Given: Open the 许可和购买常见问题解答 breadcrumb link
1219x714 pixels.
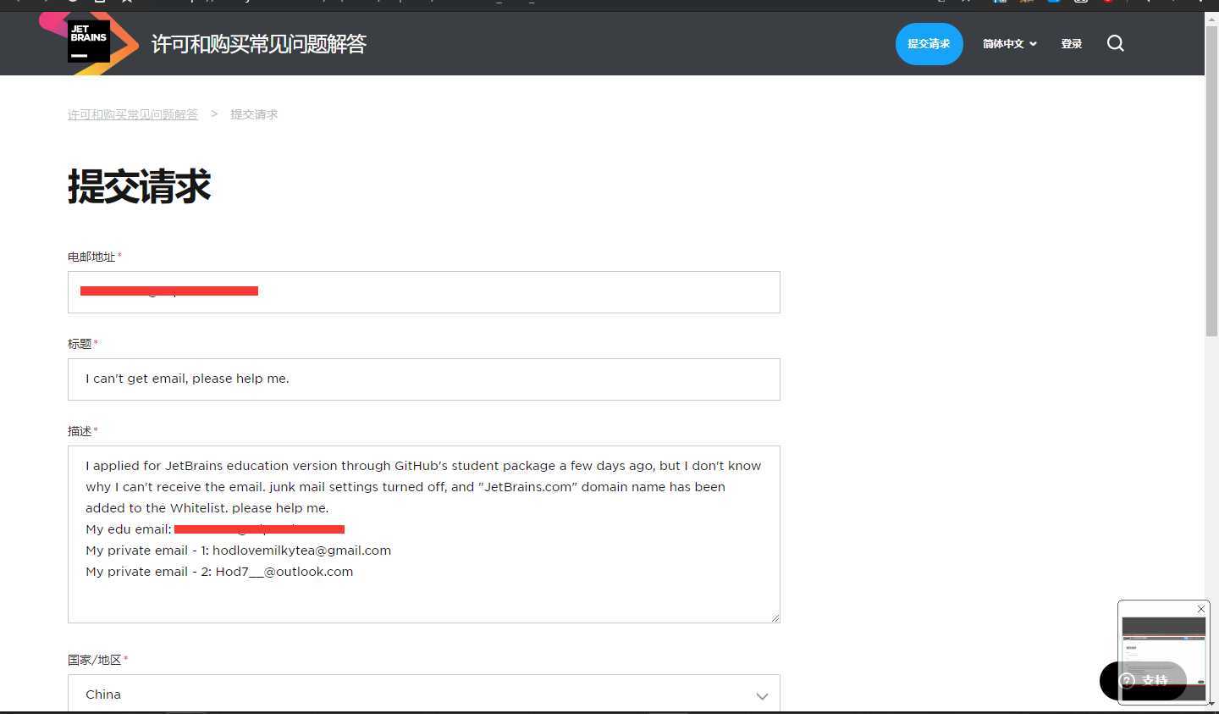Looking at the screenshot, I should [133, 114].
